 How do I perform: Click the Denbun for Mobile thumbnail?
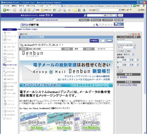(x=87, y=122)
